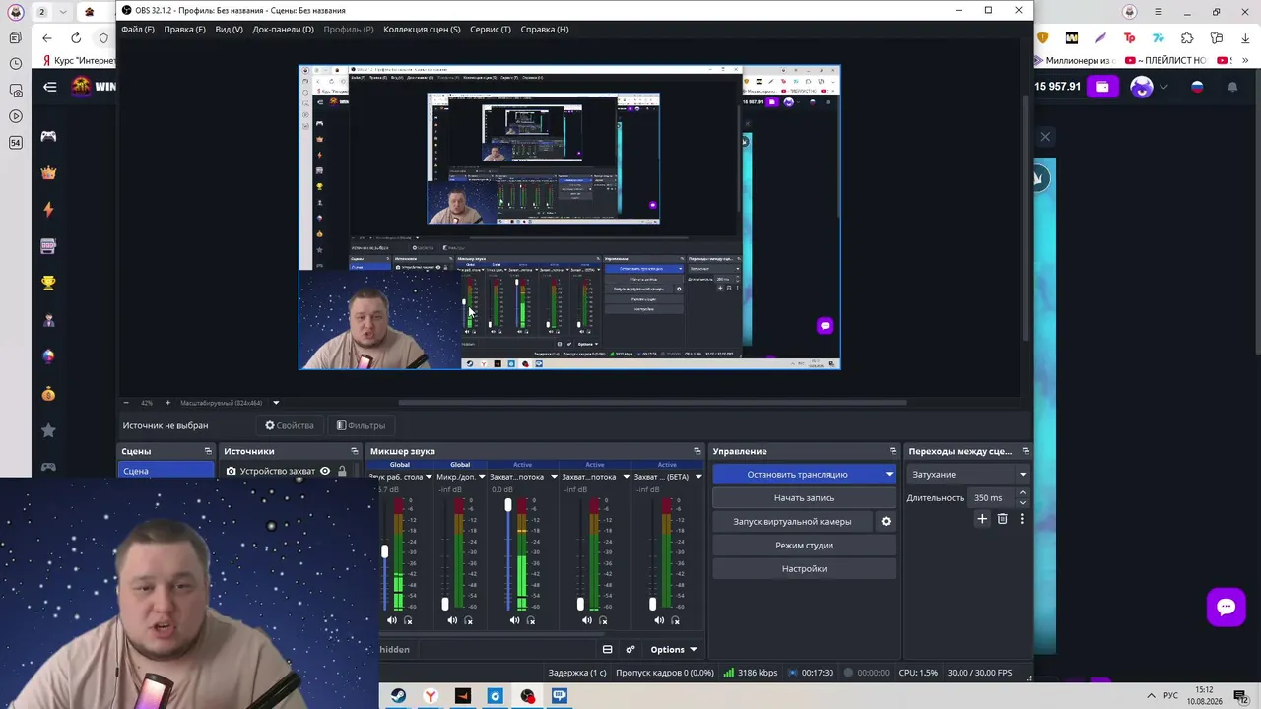The height and width of the screenshot is (709, 1261).
Task: Open Steam from the taskbar
Action: click(x=398, y=696)
